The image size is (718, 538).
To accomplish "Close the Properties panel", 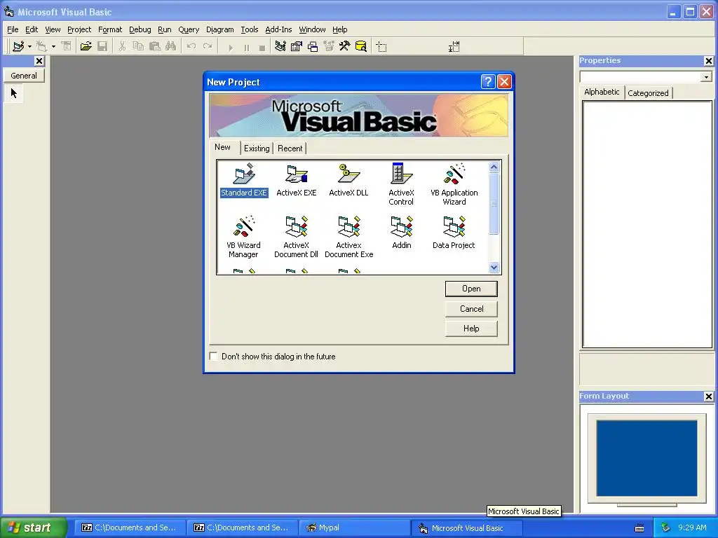I will point(708,61).
